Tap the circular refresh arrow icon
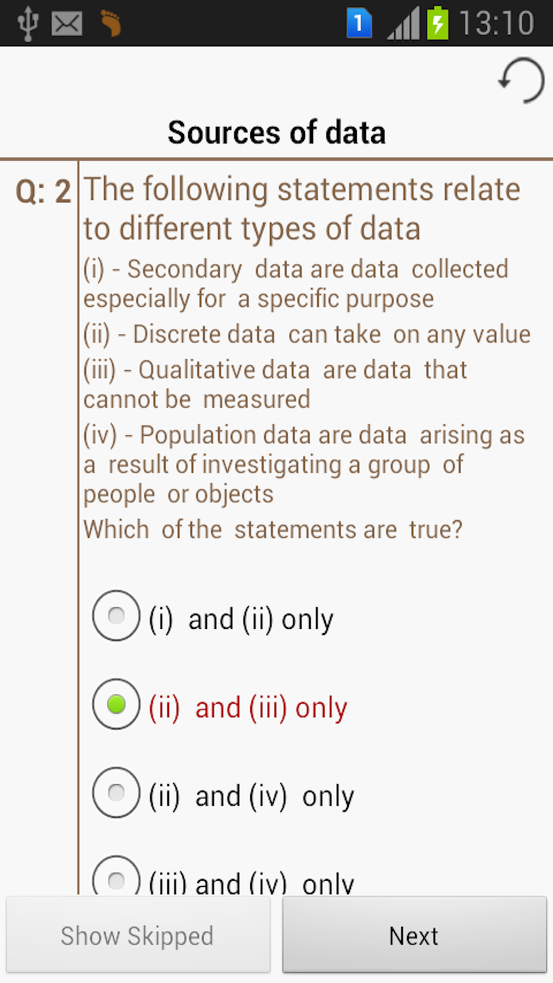Viewport: 553px width, 983px height. [521, 80]
